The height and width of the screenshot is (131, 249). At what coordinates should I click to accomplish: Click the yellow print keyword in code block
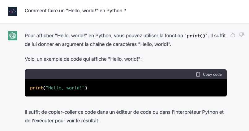36,88
